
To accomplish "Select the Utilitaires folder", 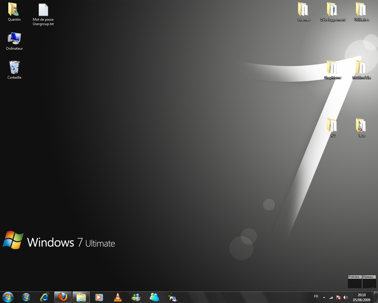I will coord(361,12).
